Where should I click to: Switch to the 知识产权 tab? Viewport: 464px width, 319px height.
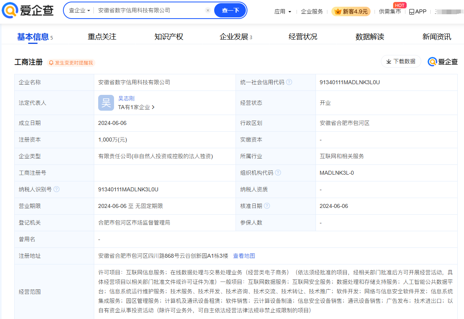(169, 37)
